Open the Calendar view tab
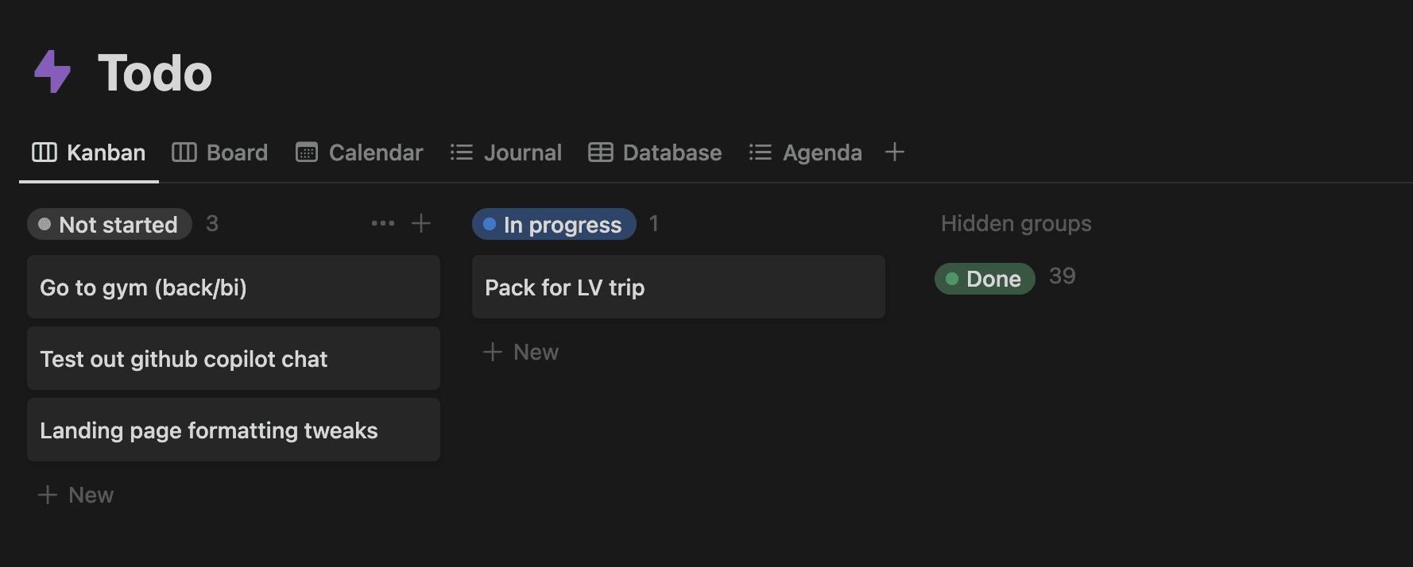 [359, 152]
